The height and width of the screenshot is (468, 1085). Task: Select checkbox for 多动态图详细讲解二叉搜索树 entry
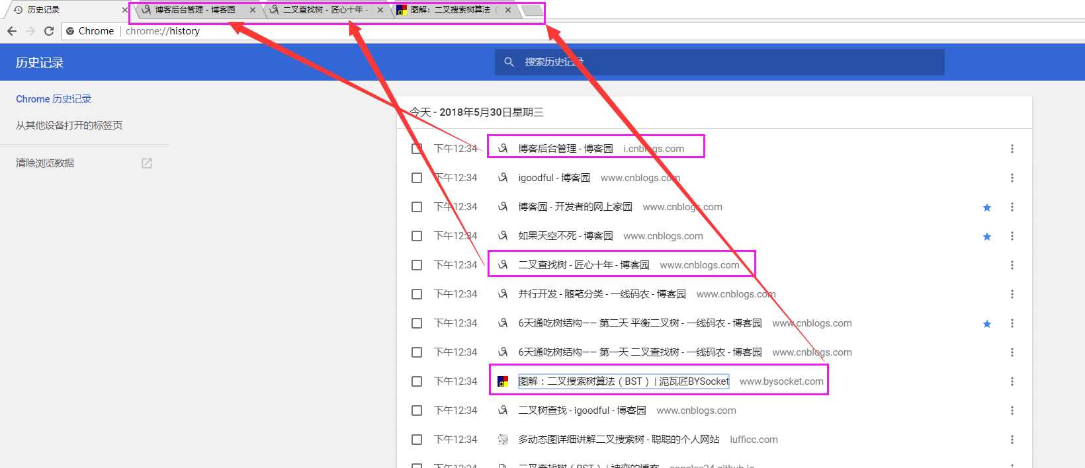(x=417, y=440)
